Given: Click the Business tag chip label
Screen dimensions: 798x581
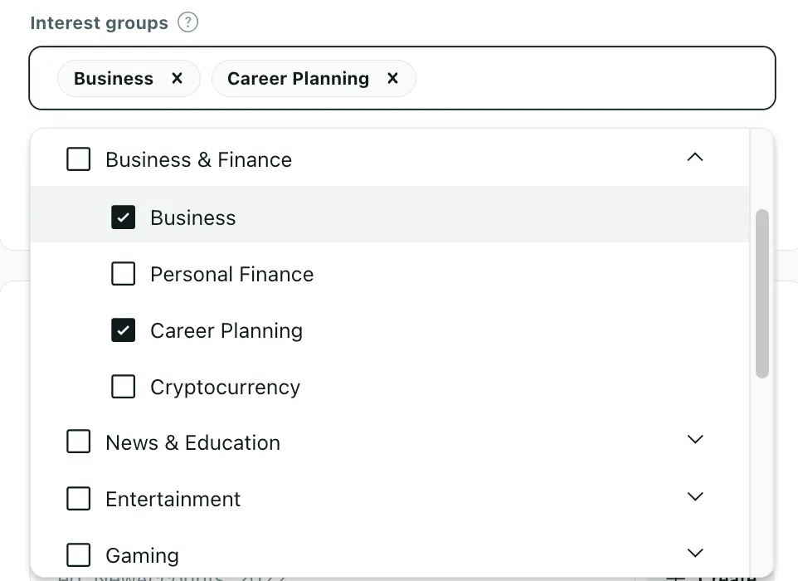Looking at the screenshot, I should (114, 78).
